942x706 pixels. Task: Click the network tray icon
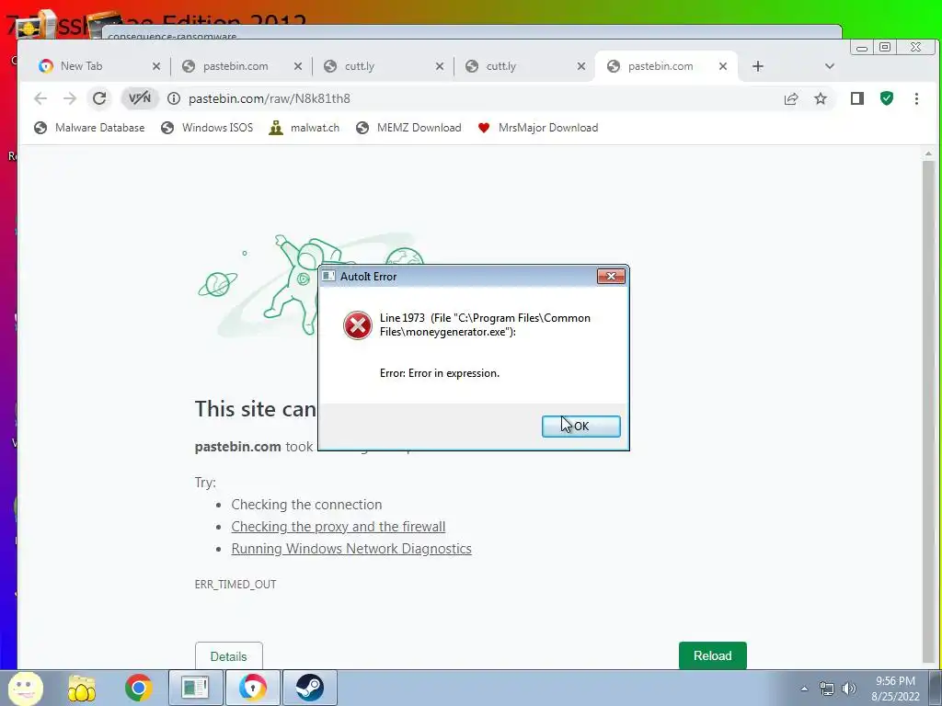coord(827,689)
